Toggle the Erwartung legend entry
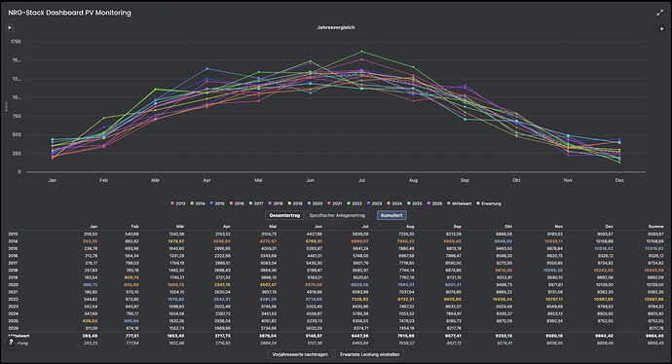 click(489, 203)
